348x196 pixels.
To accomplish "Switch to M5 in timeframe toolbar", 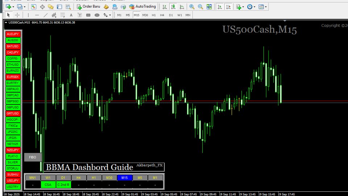I will pos(128,15).
